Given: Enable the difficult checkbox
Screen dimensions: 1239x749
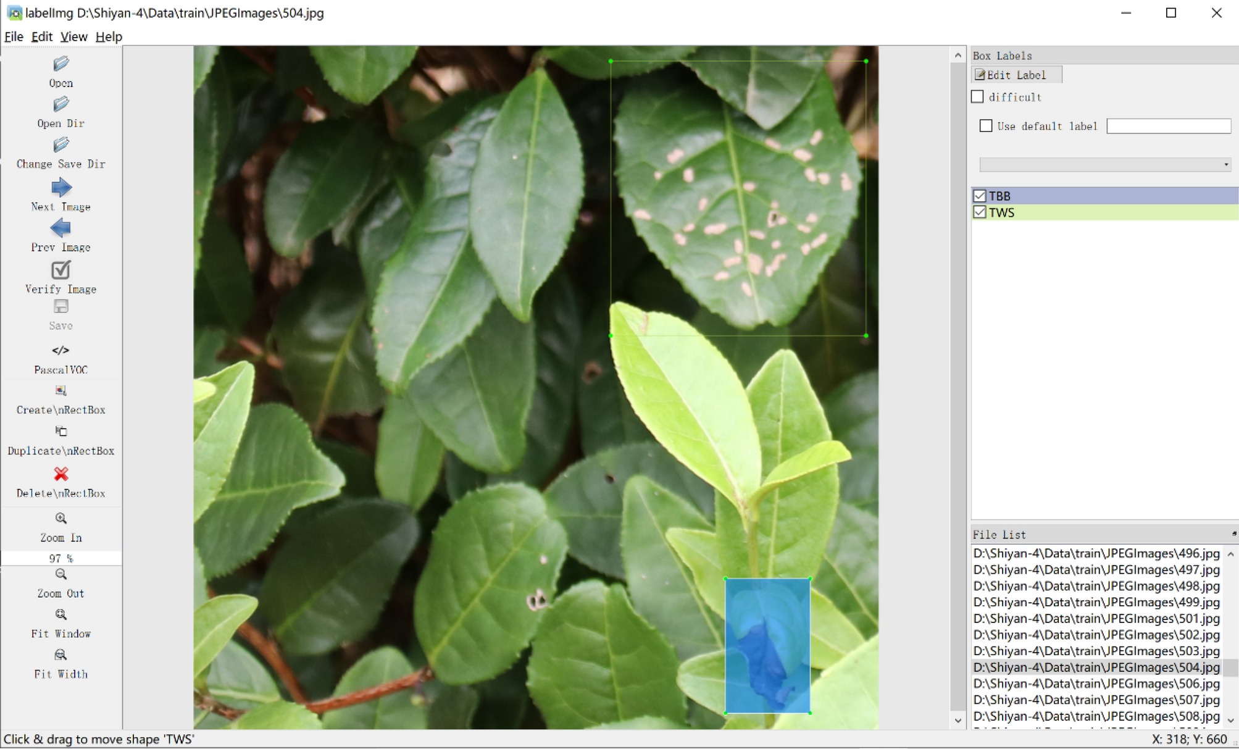Looking at the screenshot, I should (977, 97).
